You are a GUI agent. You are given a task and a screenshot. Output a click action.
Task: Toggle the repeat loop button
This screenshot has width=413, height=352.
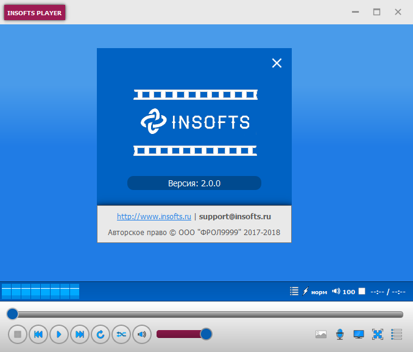point(101,334)
